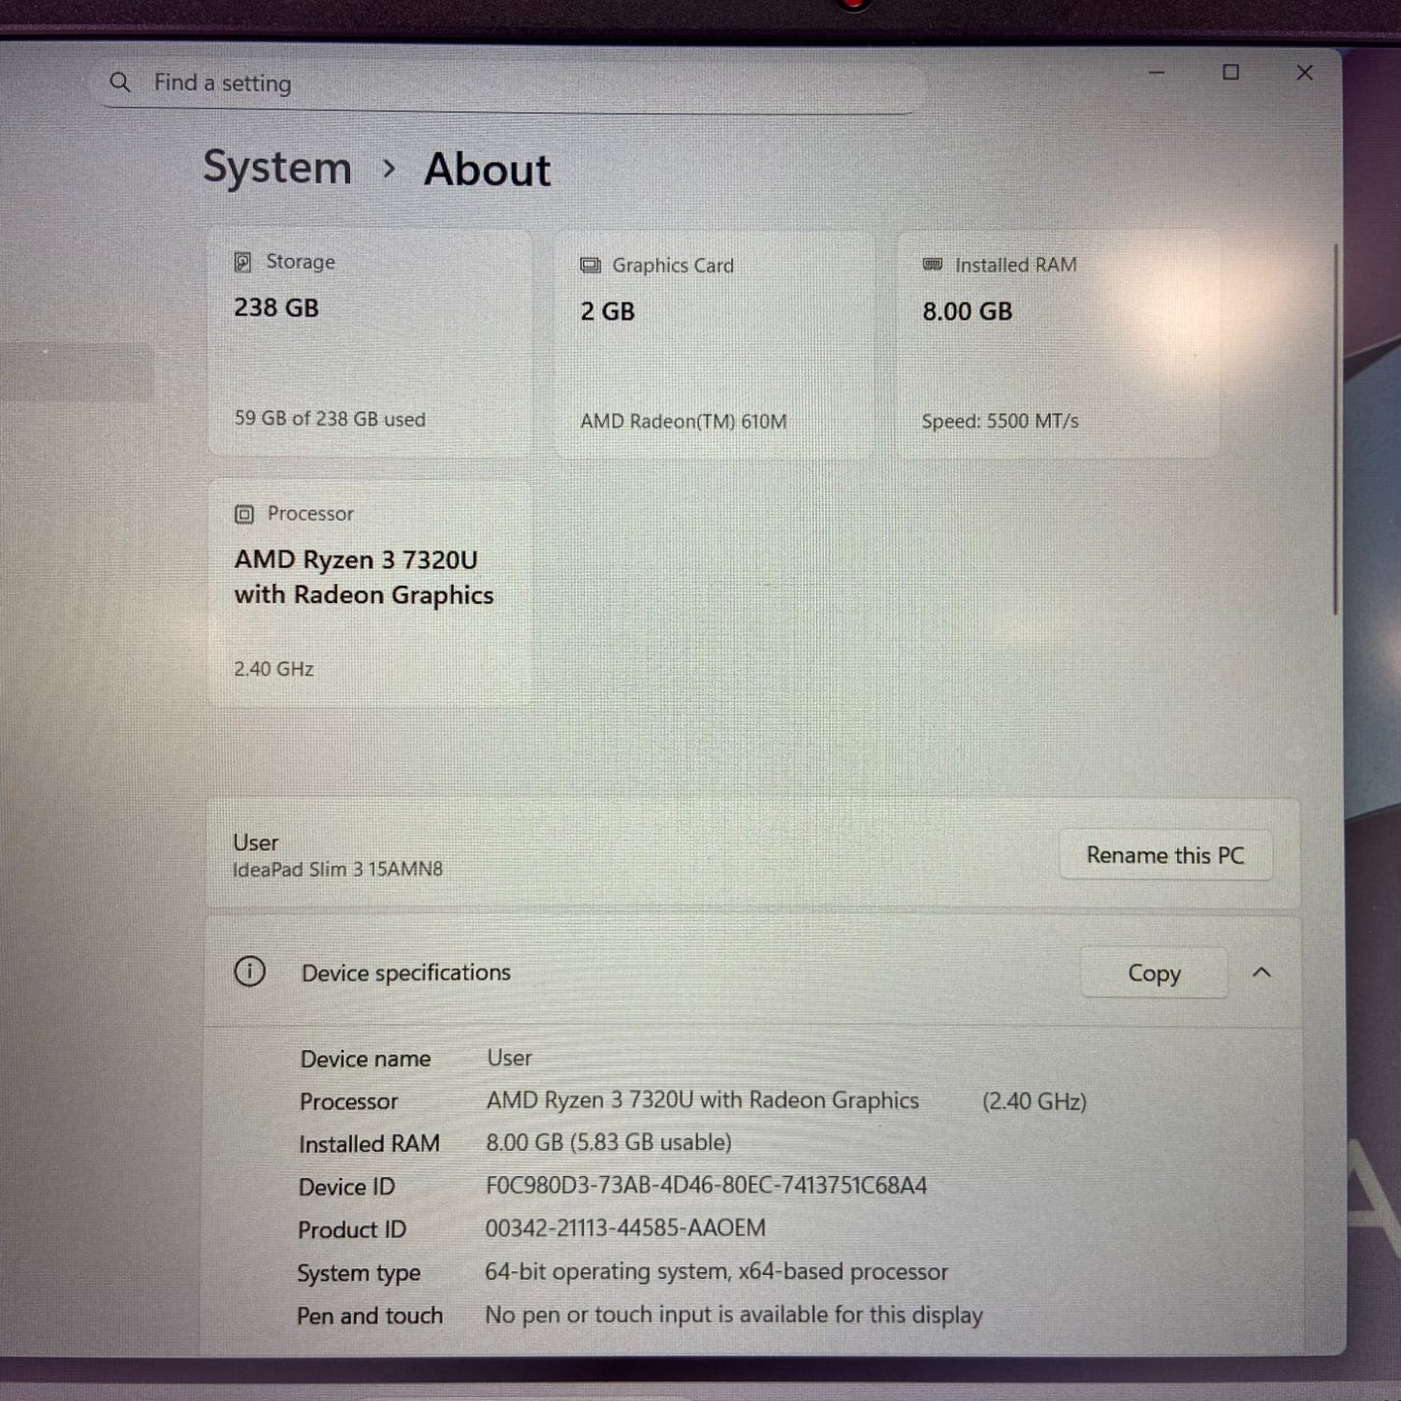Select the AMD Ryzen 3 processor card
The width and height of the screenshot is (1401, 1401).
click(x=368, y=591)
